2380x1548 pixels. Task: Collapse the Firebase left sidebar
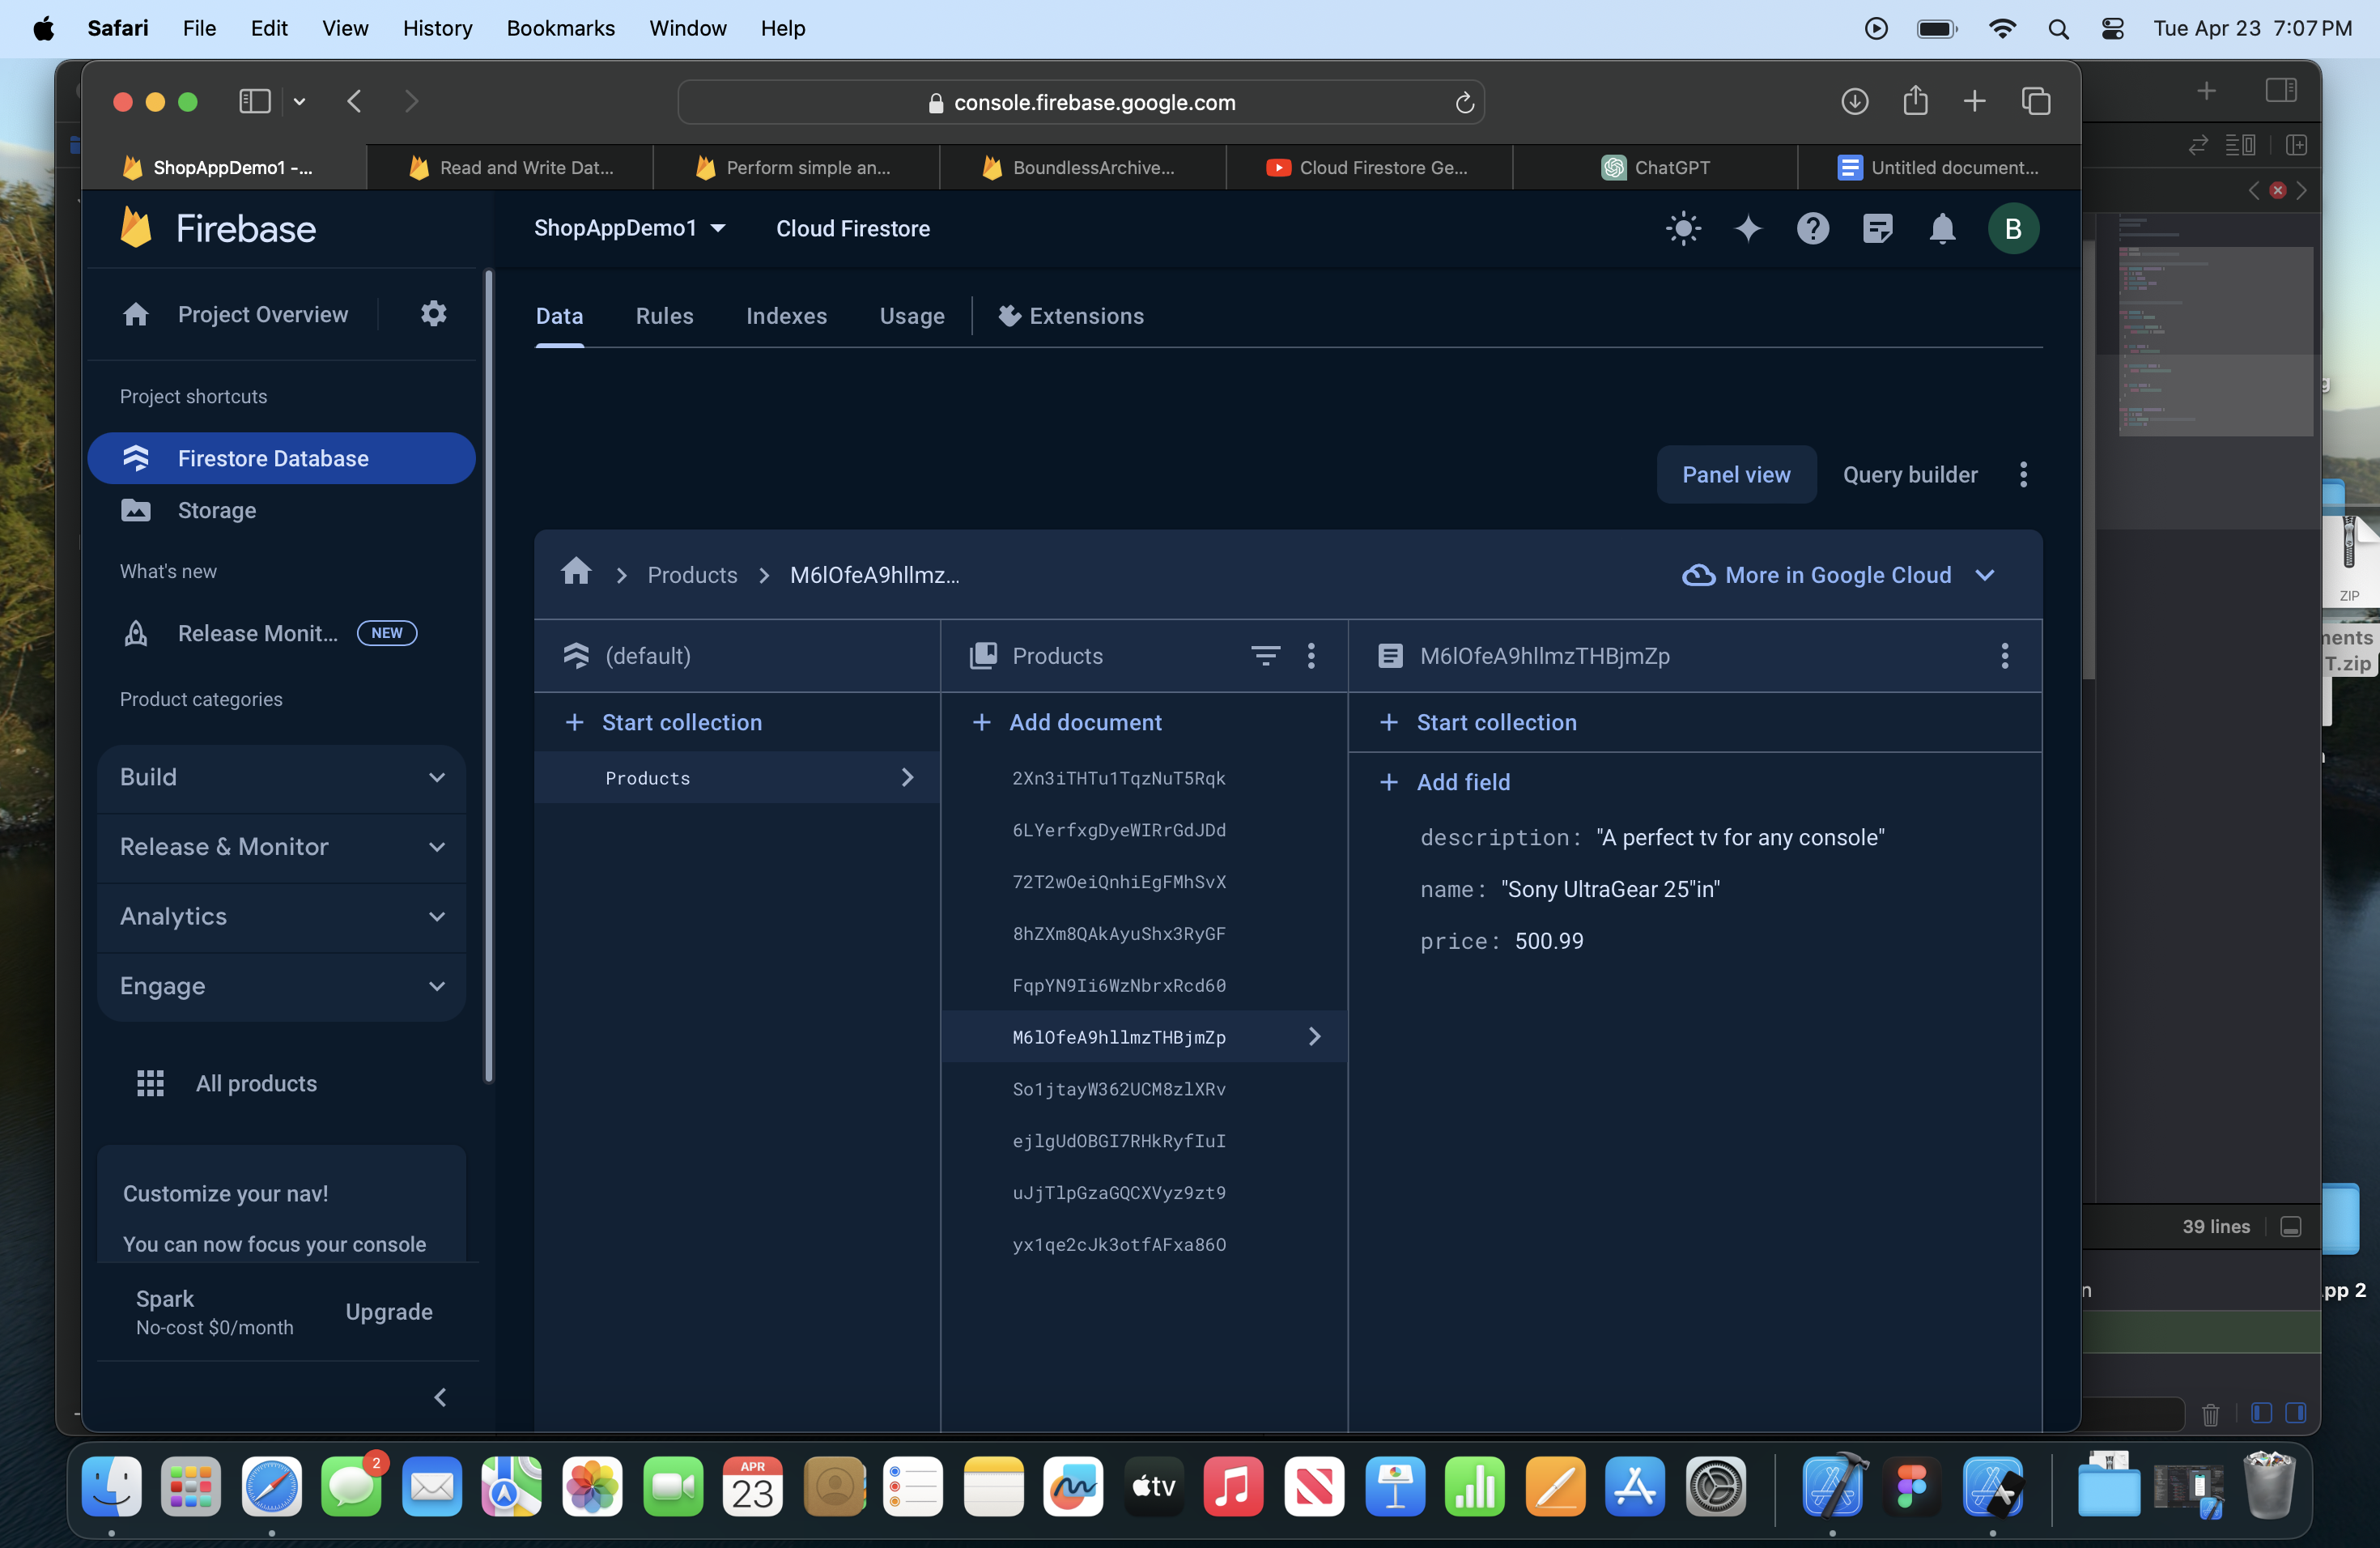[x=440, y=1397]
